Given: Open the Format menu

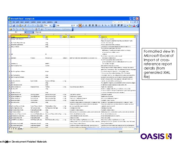Looking at the screenshot, I should [x=33, y=22].
